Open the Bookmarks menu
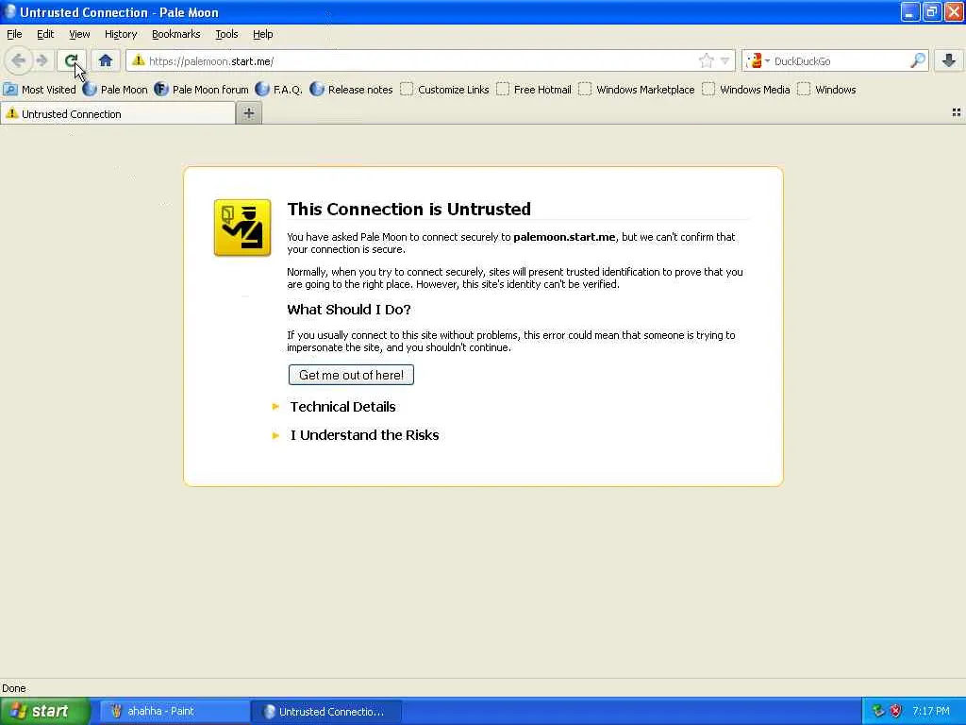The height and width of the screenshot is (725, 966). coord(176,34)
